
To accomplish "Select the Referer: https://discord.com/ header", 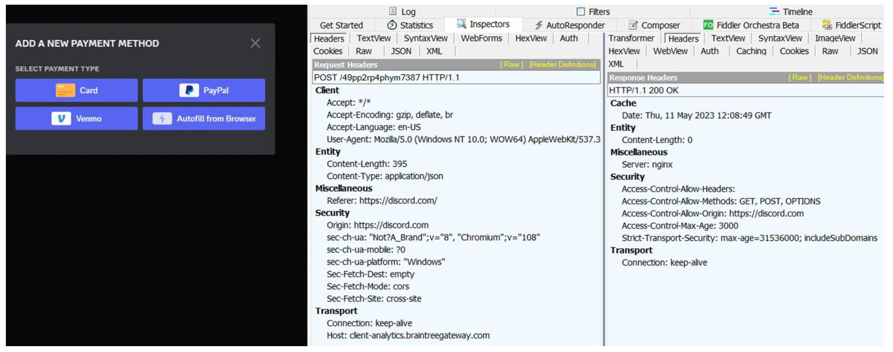I will 382,201.
